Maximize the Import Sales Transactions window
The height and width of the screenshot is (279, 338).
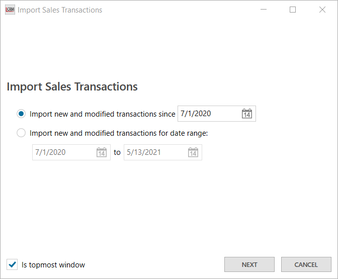pos(293,10)
